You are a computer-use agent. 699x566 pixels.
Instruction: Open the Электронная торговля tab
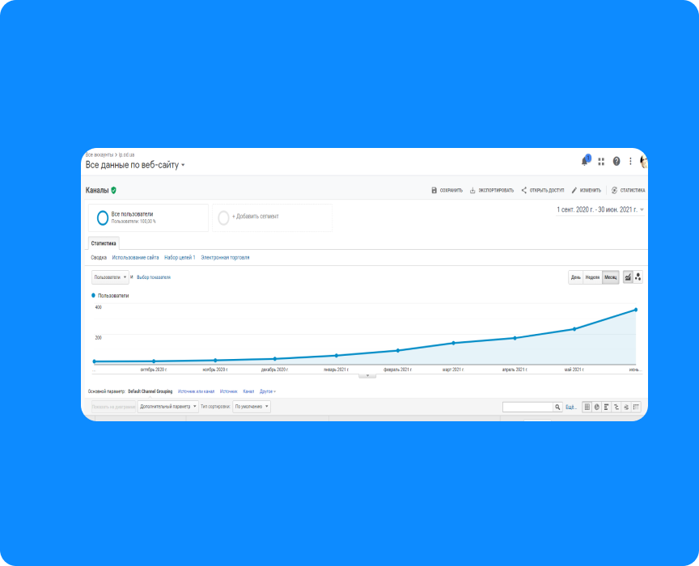[225, 258]
